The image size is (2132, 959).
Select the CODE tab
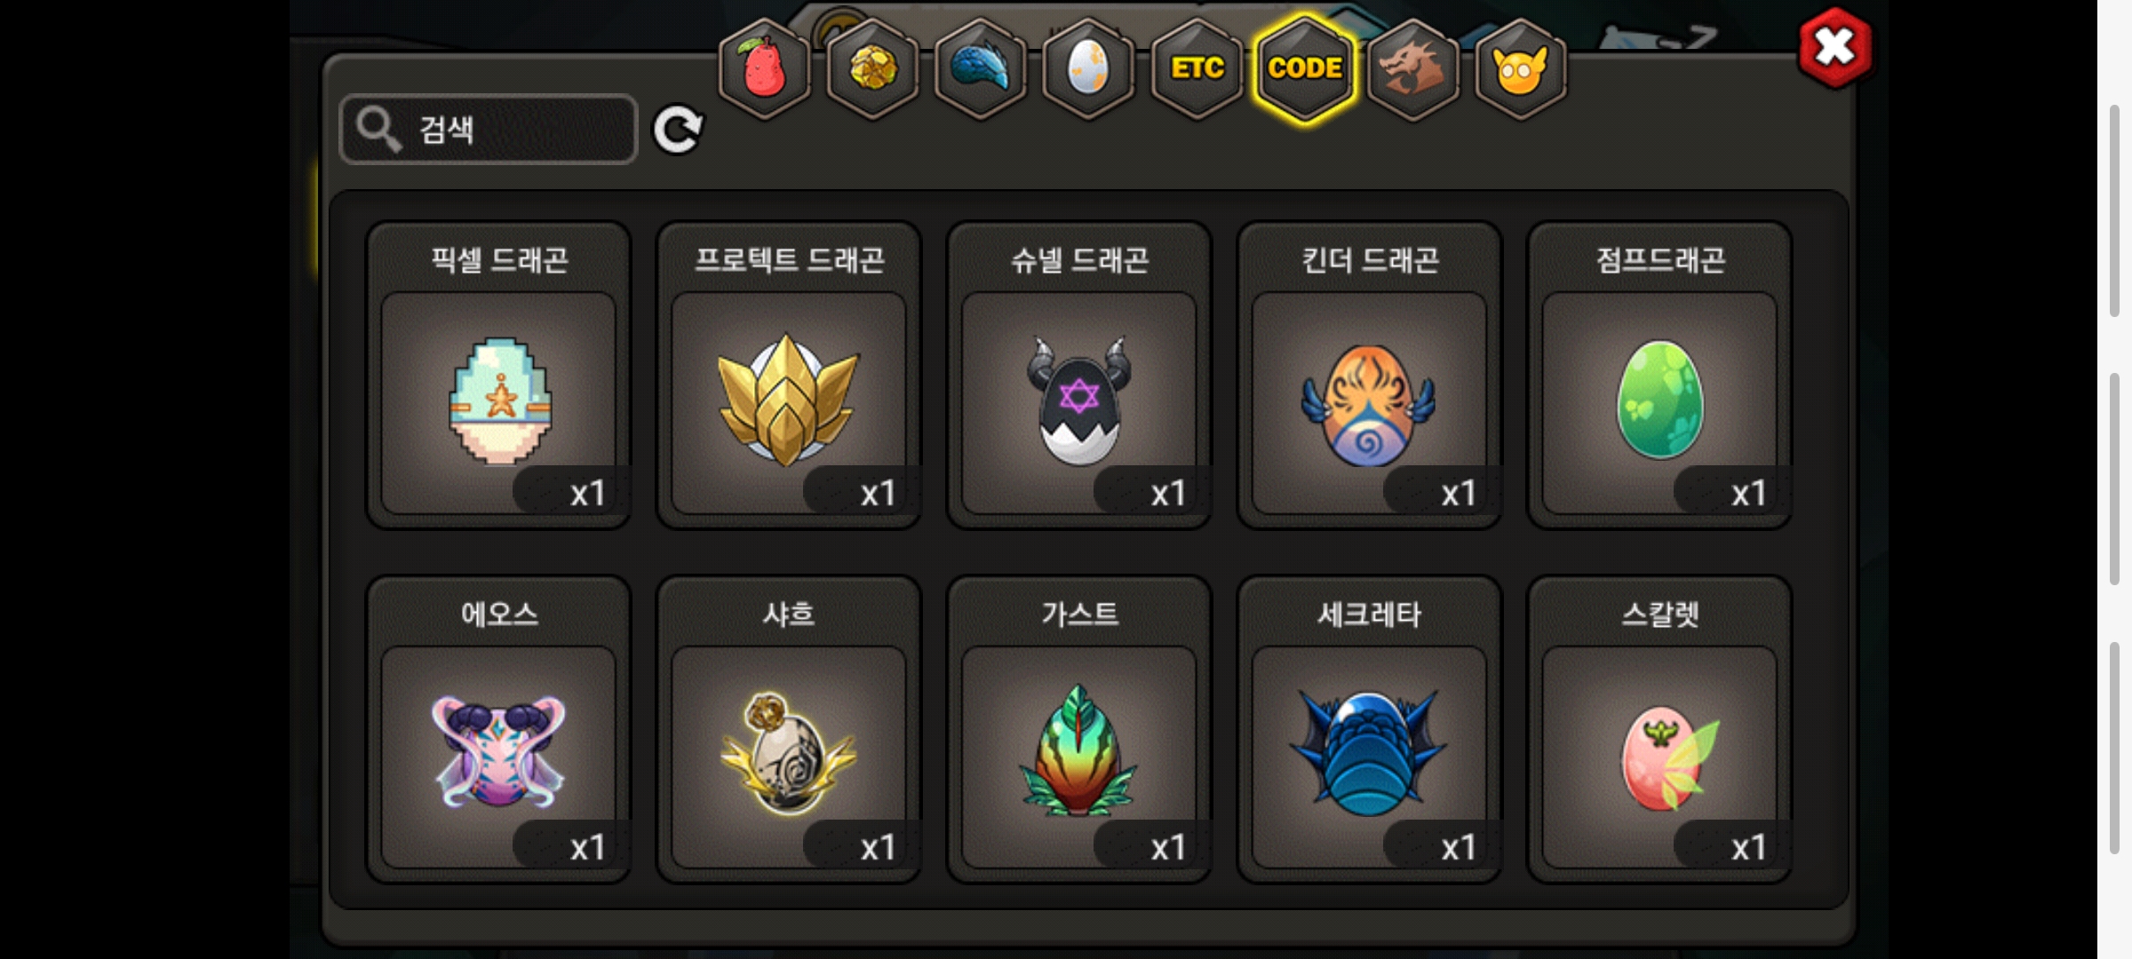[x=1305, y=68]
